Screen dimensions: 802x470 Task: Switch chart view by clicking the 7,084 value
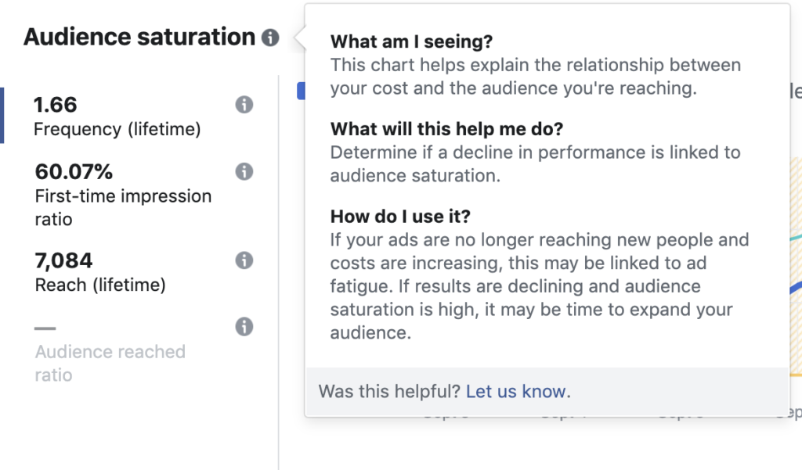pyautogui.click(x=63, y=260)
